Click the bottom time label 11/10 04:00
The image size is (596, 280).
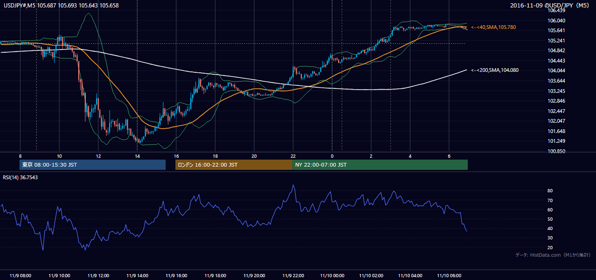pyautogui.click(x=410, y=275)
